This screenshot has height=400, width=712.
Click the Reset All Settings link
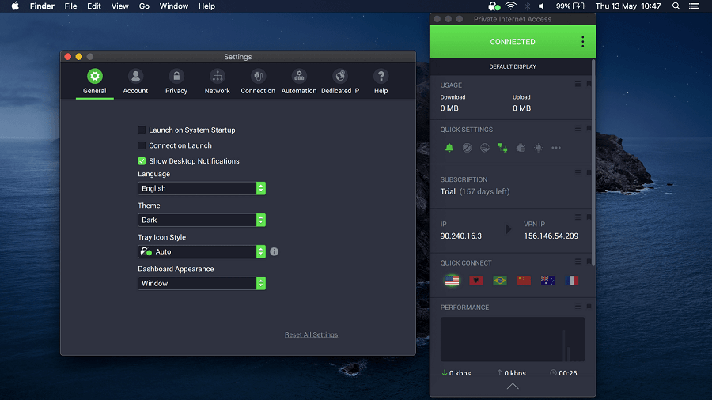(x=311, y=334)
